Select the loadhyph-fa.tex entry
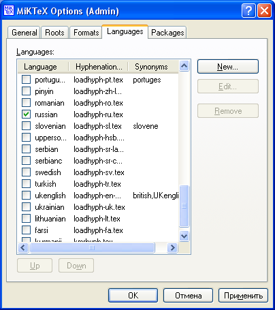275x310 pixels. point(98,230)
